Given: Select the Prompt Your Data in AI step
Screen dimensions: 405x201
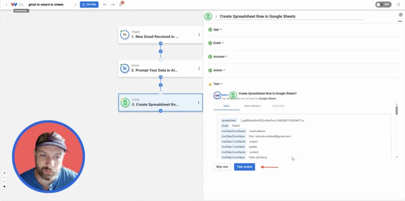Looking at the screenshot, I should (161, 68).
